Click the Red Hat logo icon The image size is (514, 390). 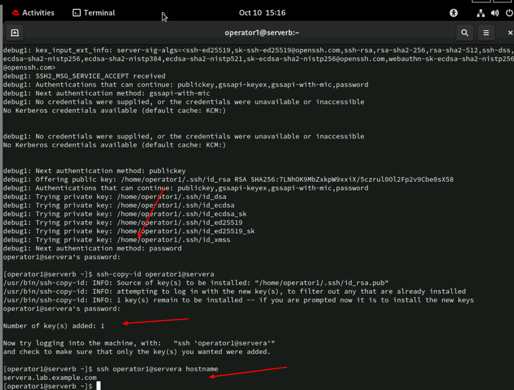[12, 13]
